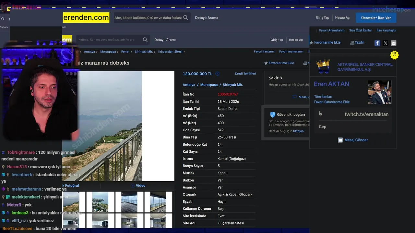The height and width of the screenshot is (233, 415).
Task: Click Hesap Aç next to Ücretsiz İlan Ver
Action: point(342,18)
